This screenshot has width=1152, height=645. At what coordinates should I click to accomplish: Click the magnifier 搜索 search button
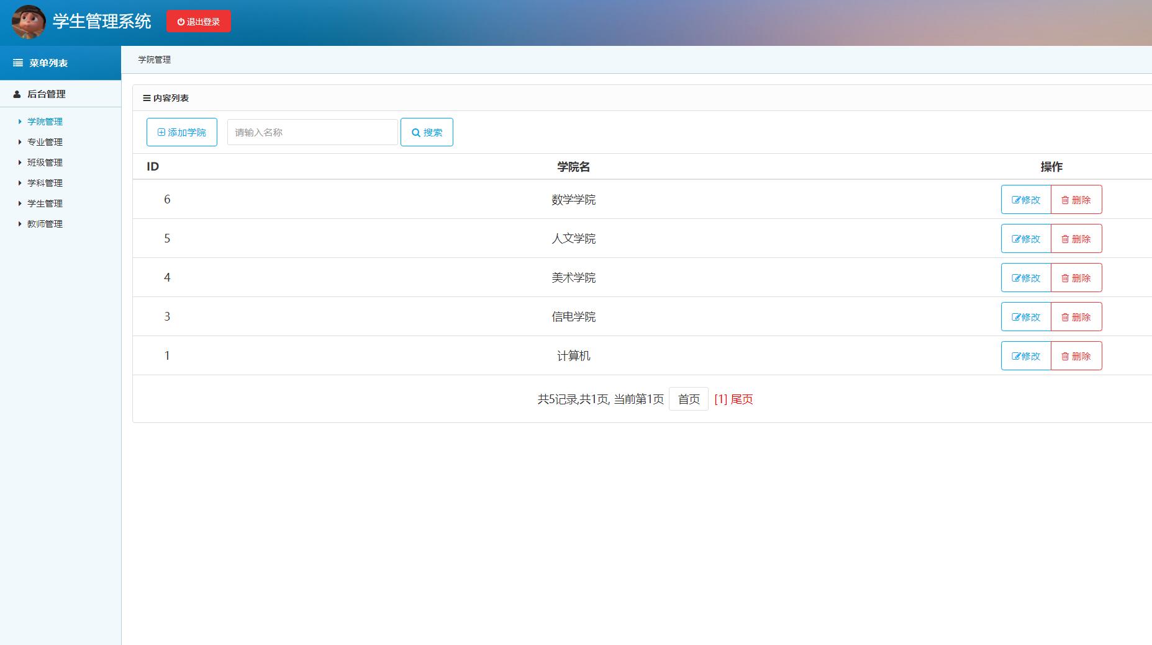(x=427, y=132)
